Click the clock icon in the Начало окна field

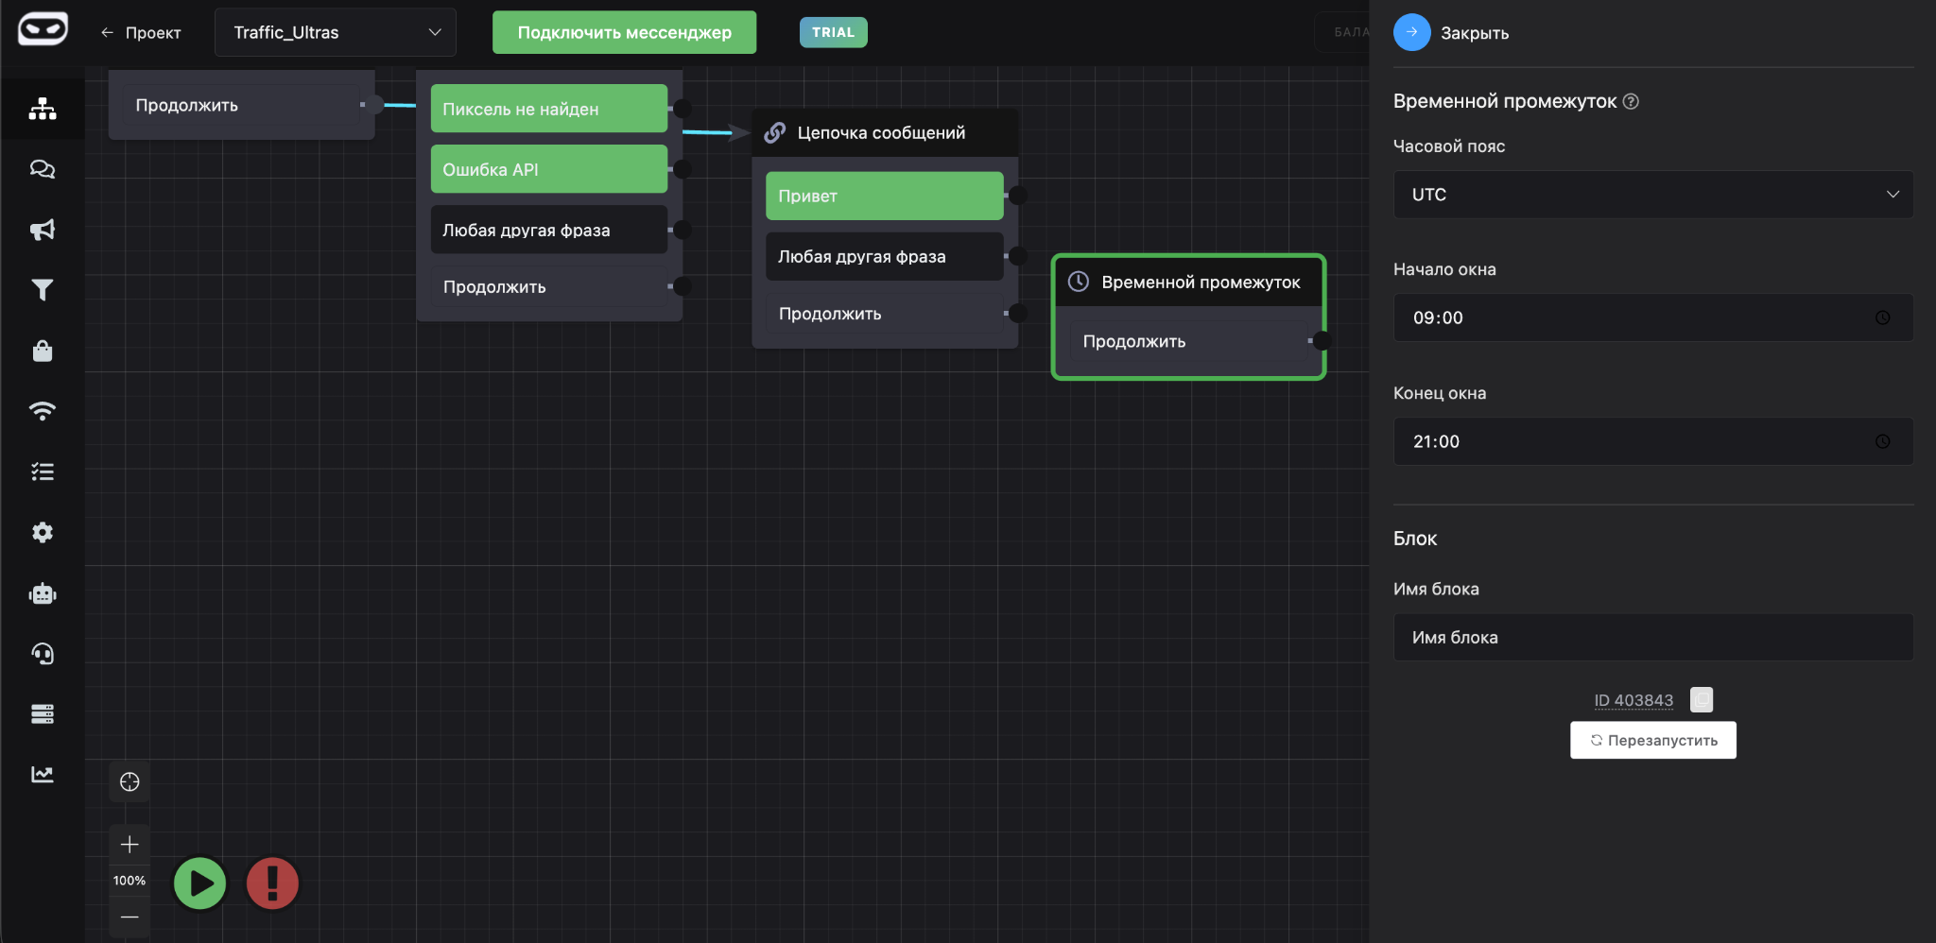tap(1883, 317)
